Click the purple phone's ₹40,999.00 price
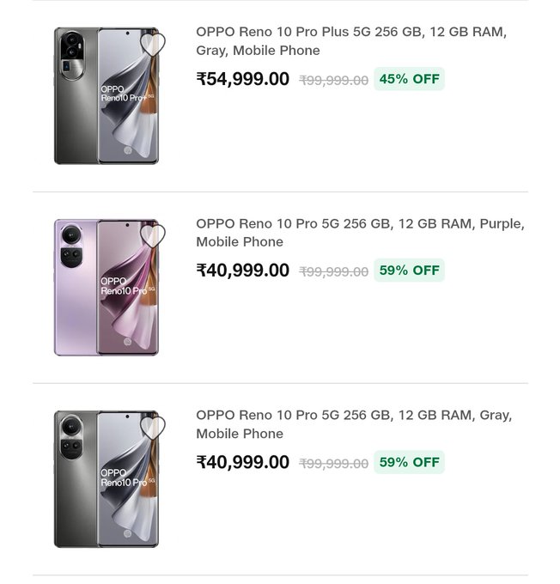This screenshot has width=560, height=584. tap(243, 271)
